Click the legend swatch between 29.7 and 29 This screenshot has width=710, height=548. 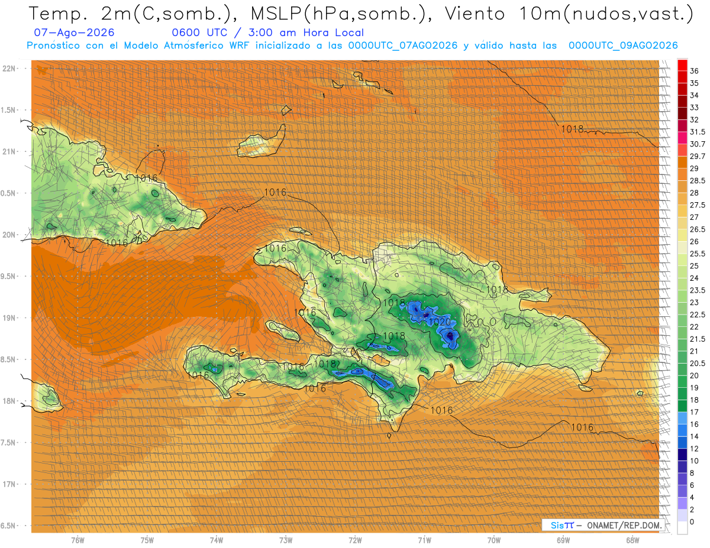[682, 163]
